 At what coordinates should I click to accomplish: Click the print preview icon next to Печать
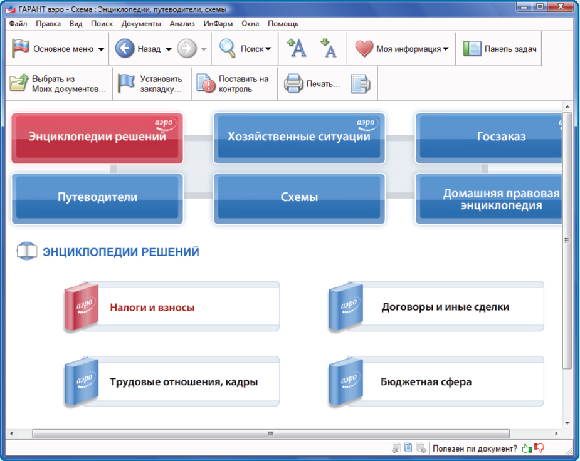click(360, 84)
